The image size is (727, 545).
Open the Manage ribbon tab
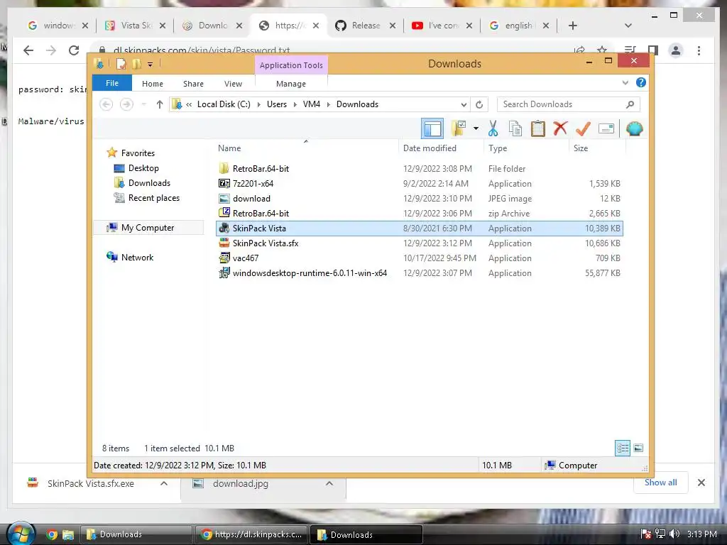point(291,84)
